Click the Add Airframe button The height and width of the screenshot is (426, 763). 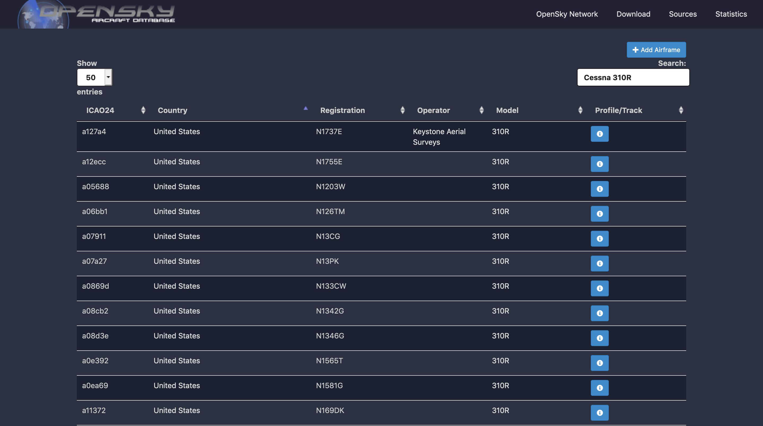pyautogui.click(x=656, y=50)
